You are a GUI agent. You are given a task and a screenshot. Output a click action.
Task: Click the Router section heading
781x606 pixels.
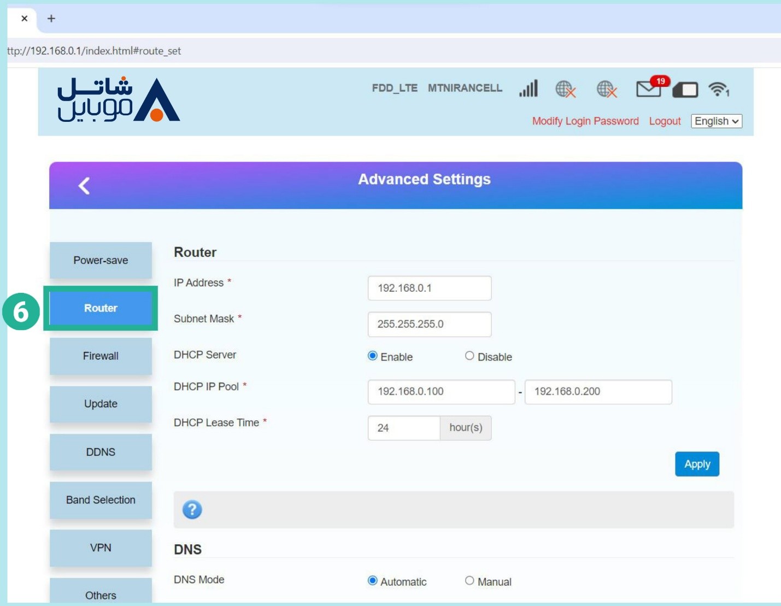pyautogui.click(x=195, y=252)
